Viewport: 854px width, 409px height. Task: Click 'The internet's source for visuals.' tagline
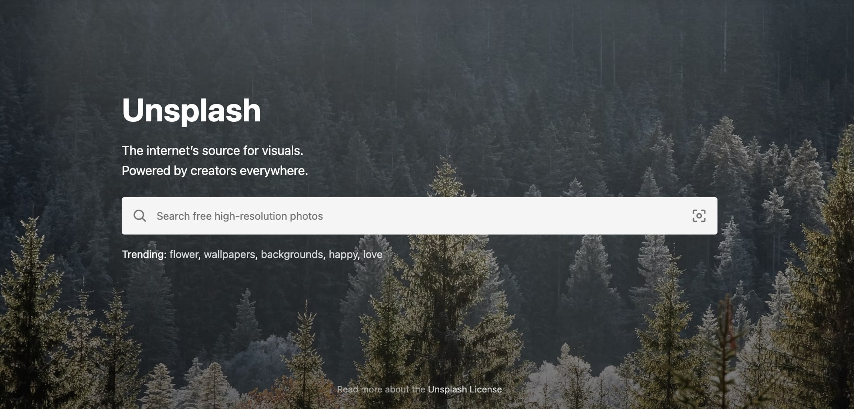tap(212, 151)
